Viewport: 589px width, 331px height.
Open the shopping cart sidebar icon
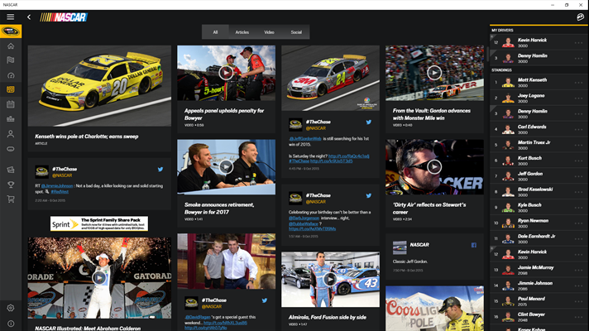[11, 199]
